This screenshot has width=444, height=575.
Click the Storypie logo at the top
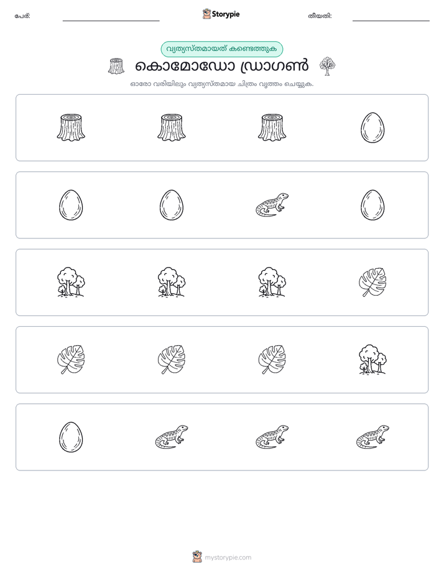tap(221, 14)
